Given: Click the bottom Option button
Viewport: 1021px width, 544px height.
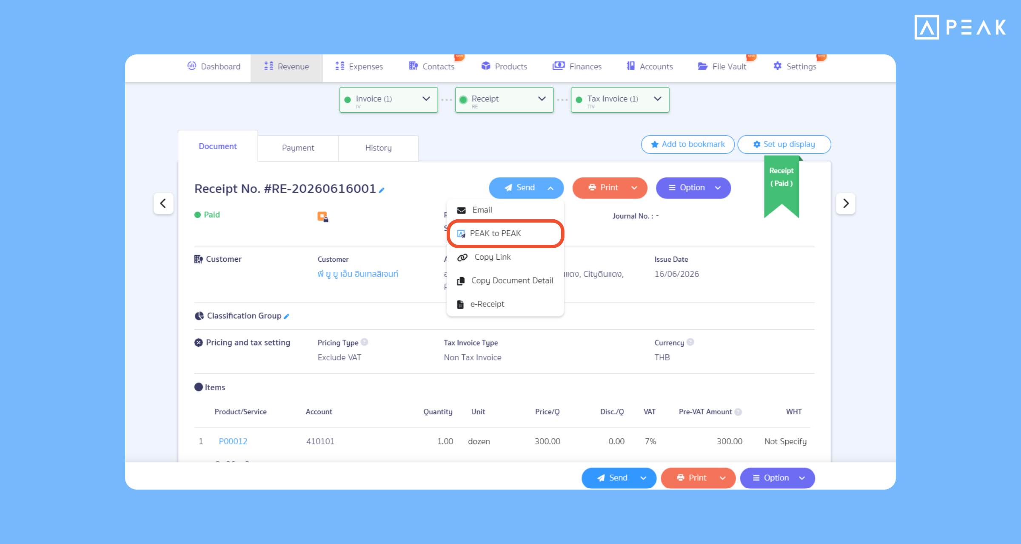Looking at the screenshot, I should 777,478.
